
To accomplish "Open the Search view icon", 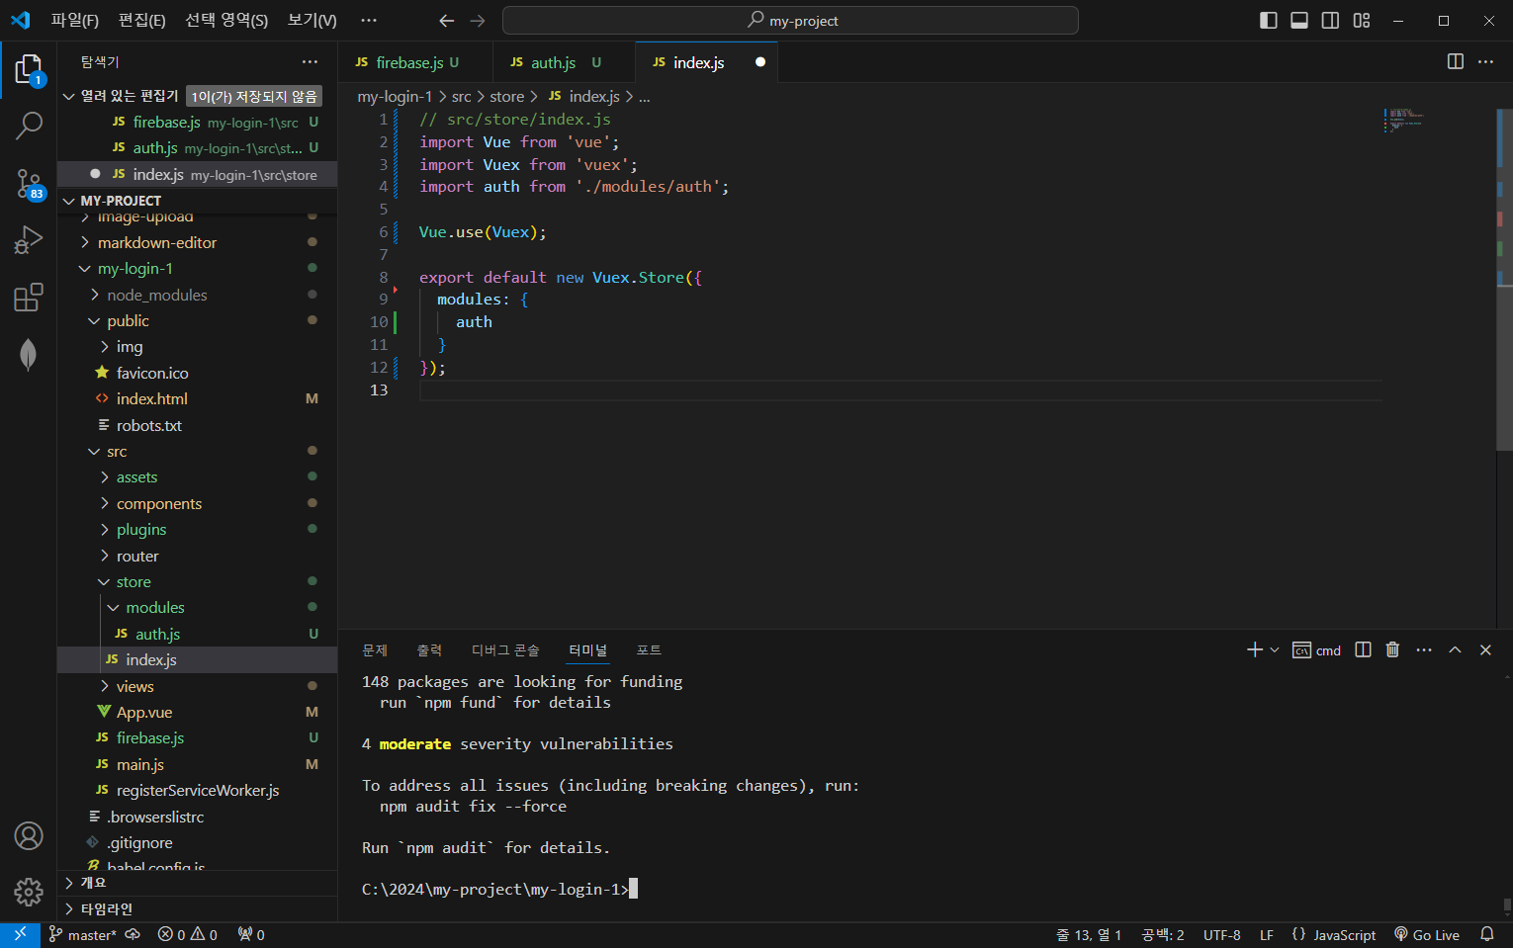I will click(29, 126).
